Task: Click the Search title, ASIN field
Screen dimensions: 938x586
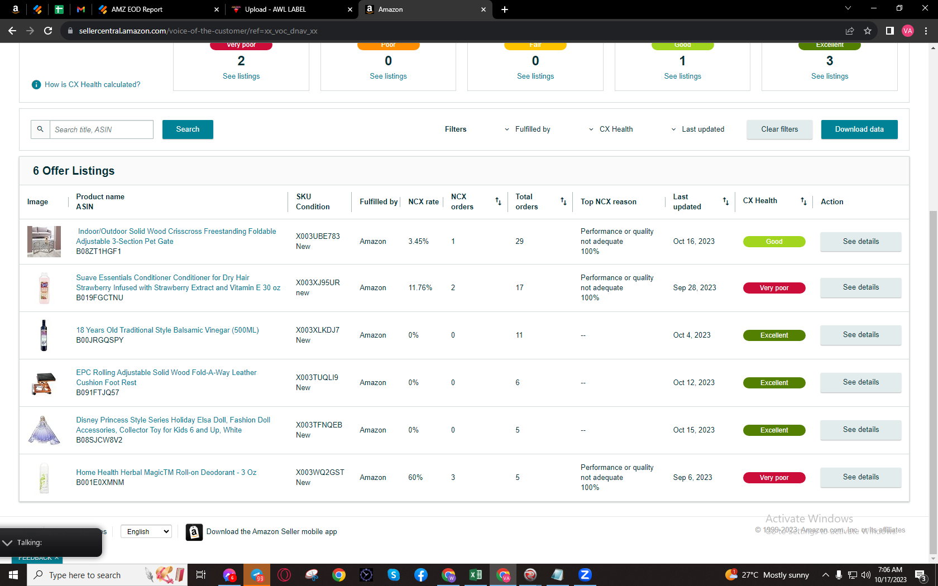Action: [102, 129]
